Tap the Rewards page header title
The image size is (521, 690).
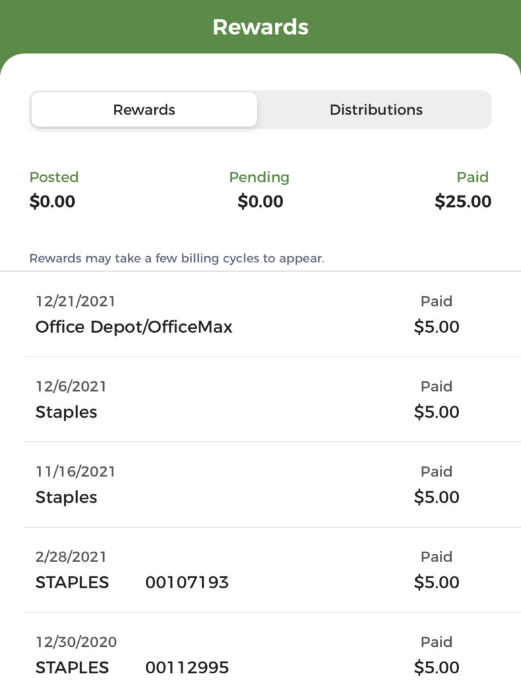click(x=260, y=27)
